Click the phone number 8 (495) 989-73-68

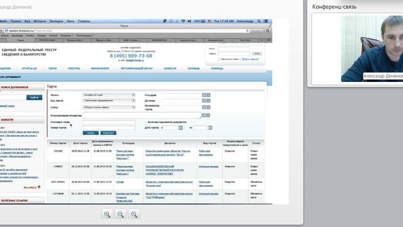click(x=131, y=56)
